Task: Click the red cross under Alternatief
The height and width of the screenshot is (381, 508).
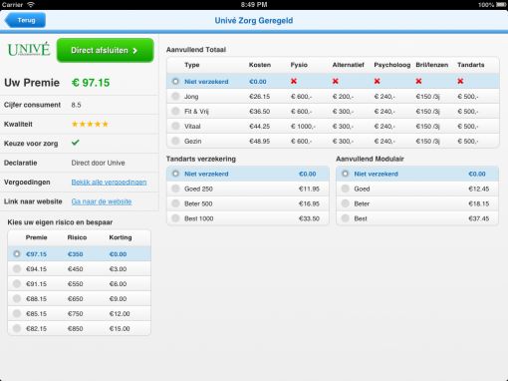Action: point(336,81)
